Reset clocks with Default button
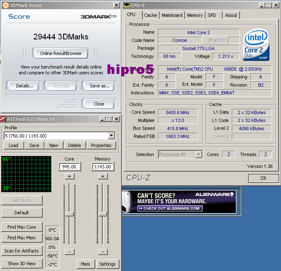Image resolution: width=281 pixels, height=271 pixels. pyautogui.click(x=22, y=213)
